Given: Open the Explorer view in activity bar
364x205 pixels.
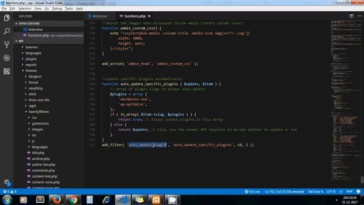Looking at the screenshot, I should tap(6, 18).
